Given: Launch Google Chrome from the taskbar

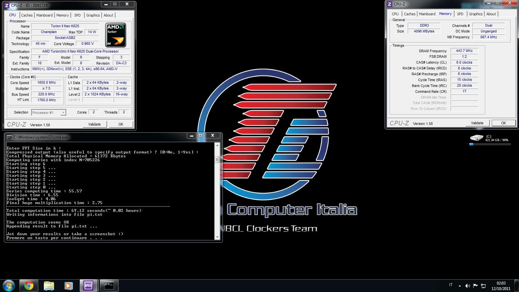Looking at the screenshot, I should tap(29, 286).
